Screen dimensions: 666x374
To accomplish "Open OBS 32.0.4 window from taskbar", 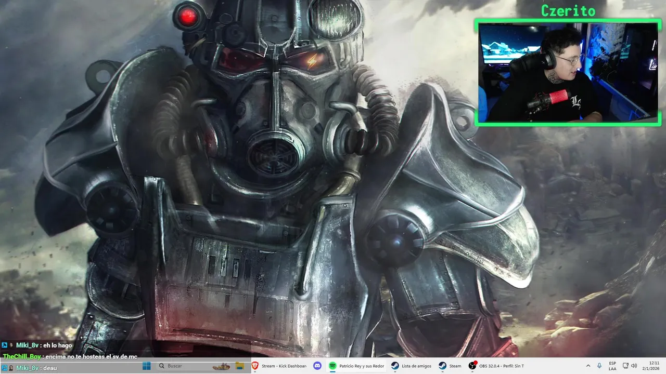I will tap(496, 366).
